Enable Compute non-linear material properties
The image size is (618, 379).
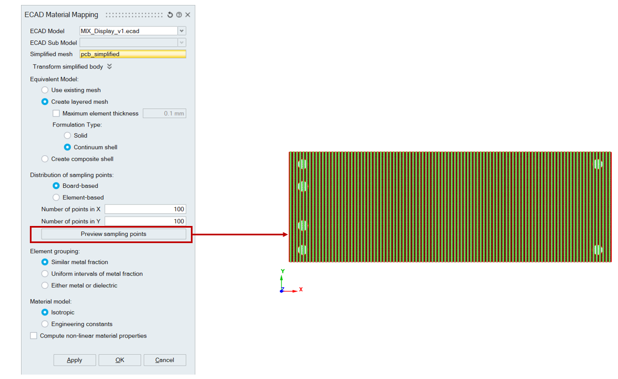[x=34, y=336]
